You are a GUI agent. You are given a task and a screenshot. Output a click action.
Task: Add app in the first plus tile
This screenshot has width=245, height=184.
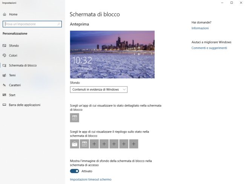pos(94,144)
